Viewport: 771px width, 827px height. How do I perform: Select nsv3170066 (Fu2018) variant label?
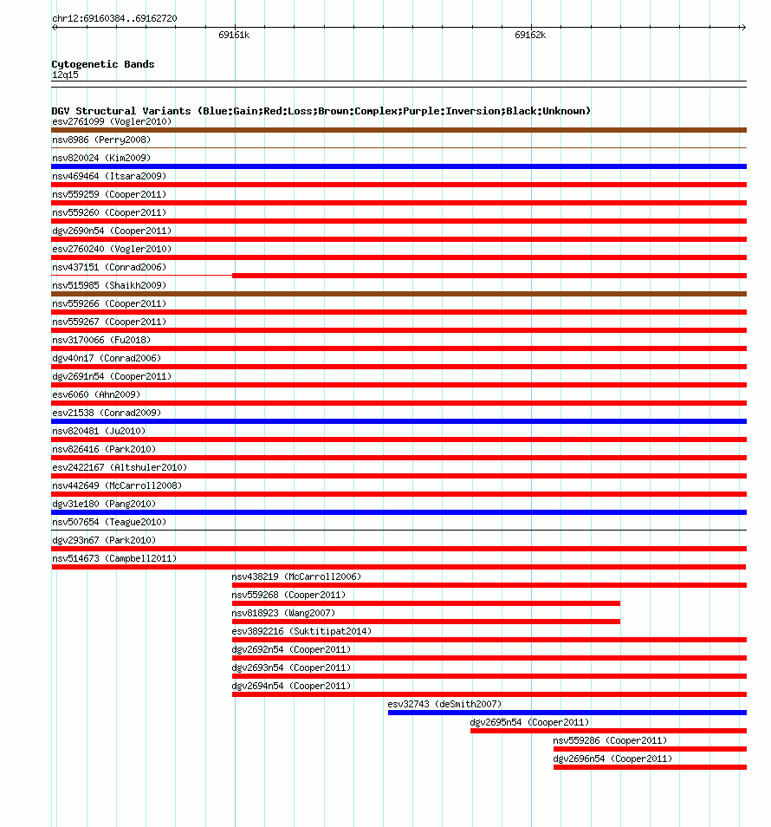[x=101, y=340]
